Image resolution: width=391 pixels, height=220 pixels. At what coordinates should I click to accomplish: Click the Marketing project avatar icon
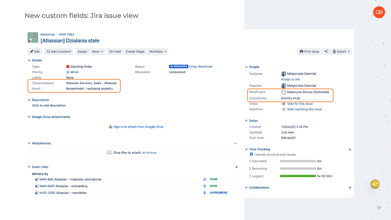click(x=33, y=38)
